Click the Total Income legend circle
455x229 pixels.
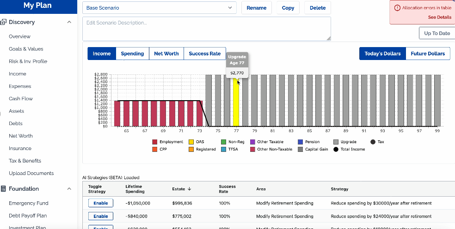click(336, 149)
